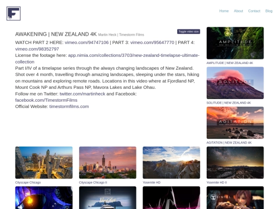Open the Home menu item
The height and width of the screenshot is (209, 279).
tap(224, 11)
